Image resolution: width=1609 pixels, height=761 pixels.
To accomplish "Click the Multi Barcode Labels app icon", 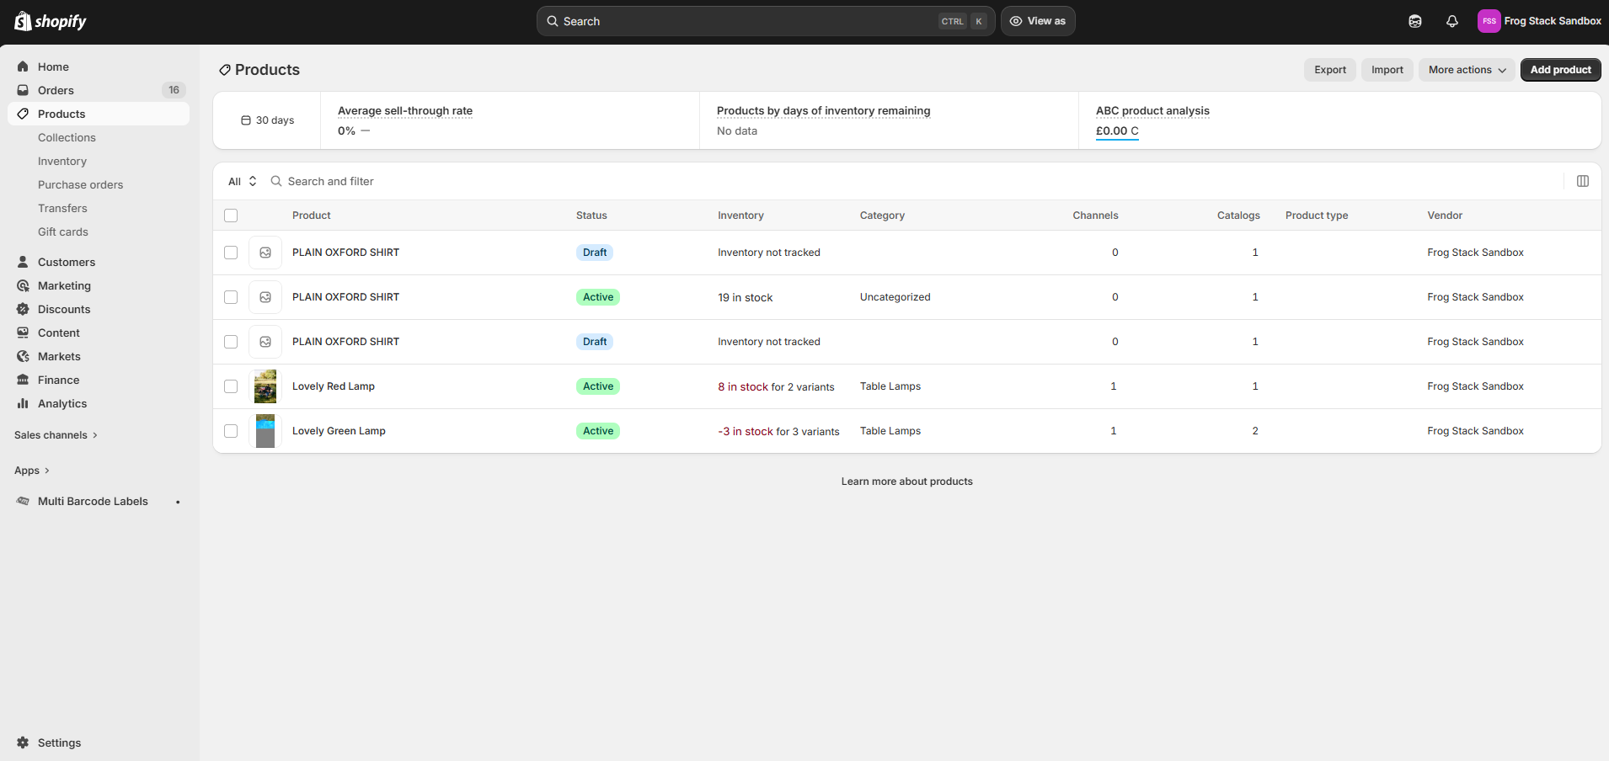I will 23,501.
